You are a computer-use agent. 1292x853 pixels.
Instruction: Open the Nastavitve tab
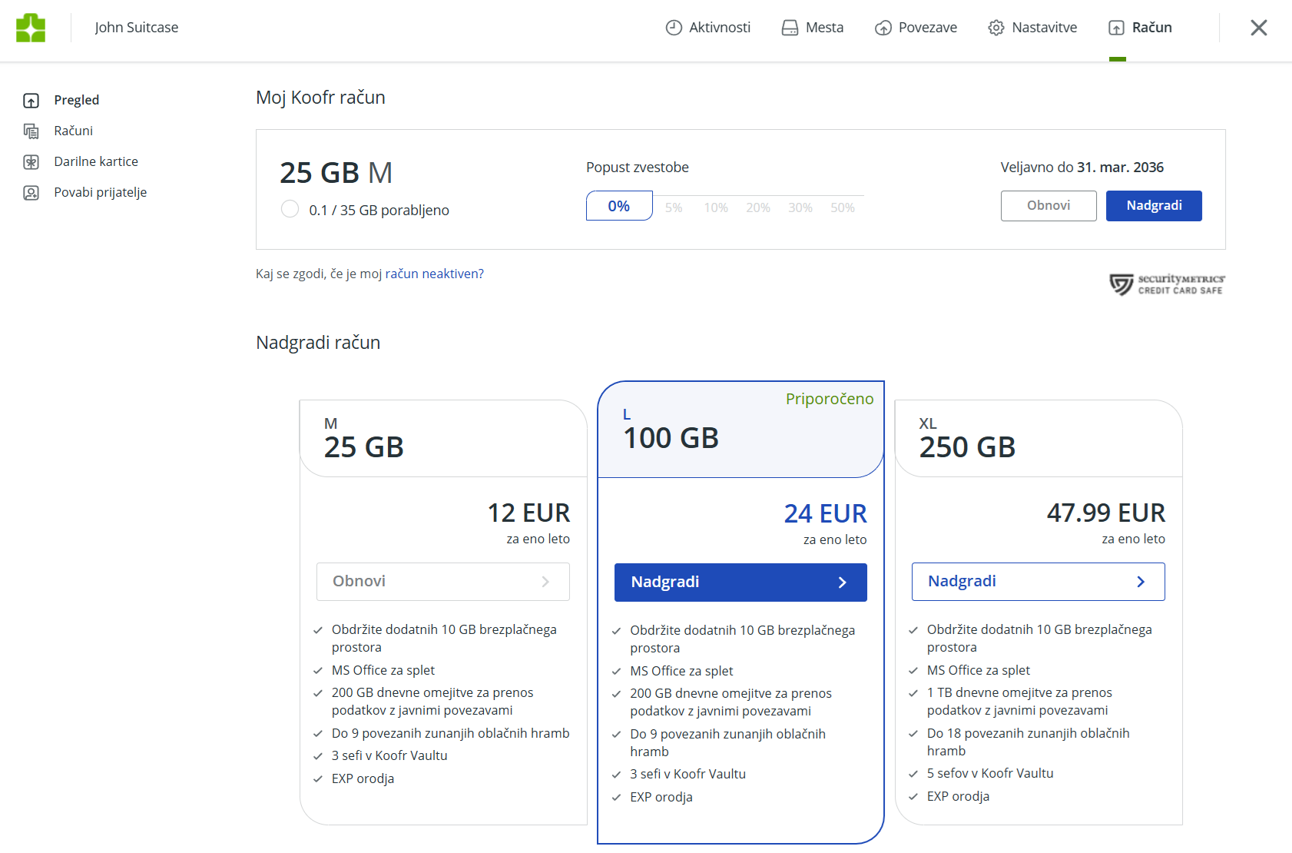coord(1032,28)
